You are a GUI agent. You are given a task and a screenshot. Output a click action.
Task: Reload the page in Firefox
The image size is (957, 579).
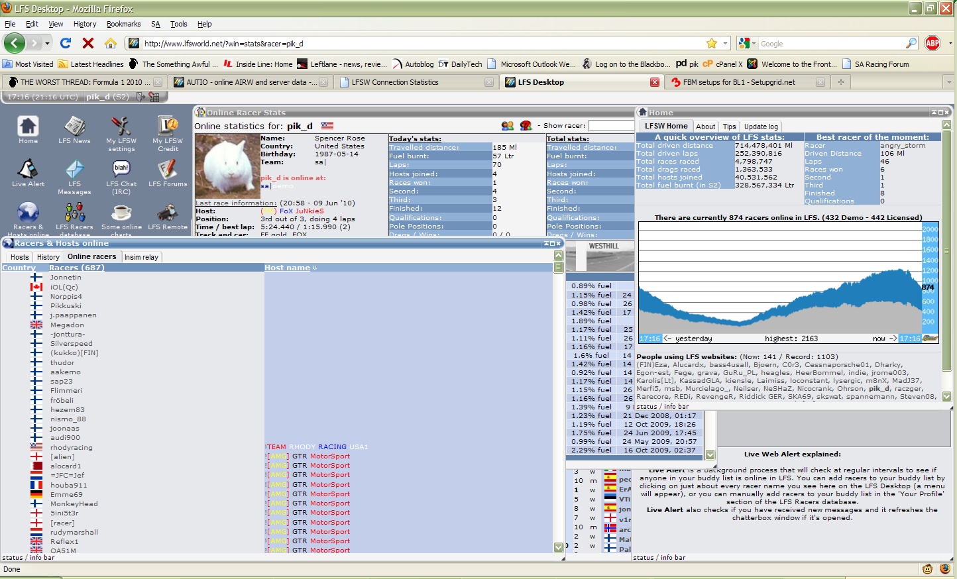tap(66, 43)
